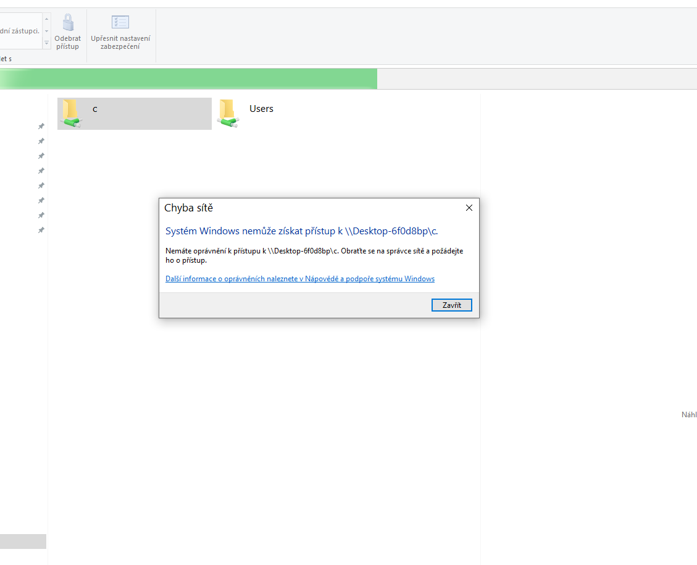Select the shared folder icon named c
This screenshot has height=565, width=697.
pos(72,113)
